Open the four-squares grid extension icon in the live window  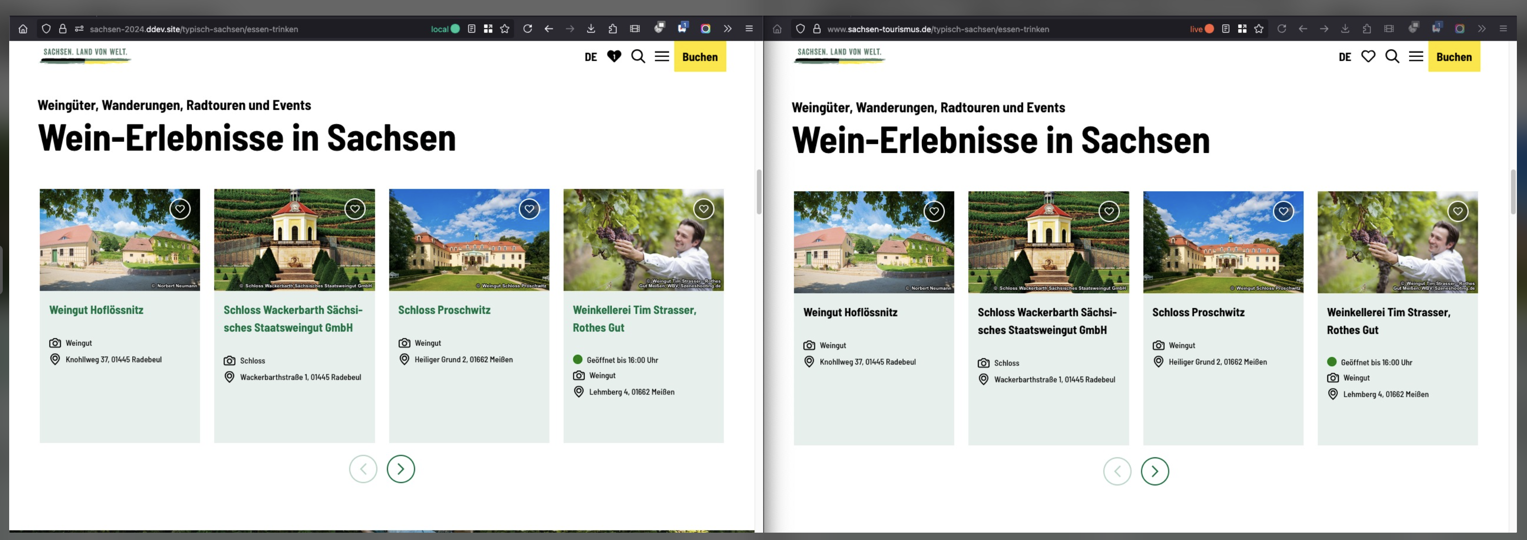coord(1242,29)
